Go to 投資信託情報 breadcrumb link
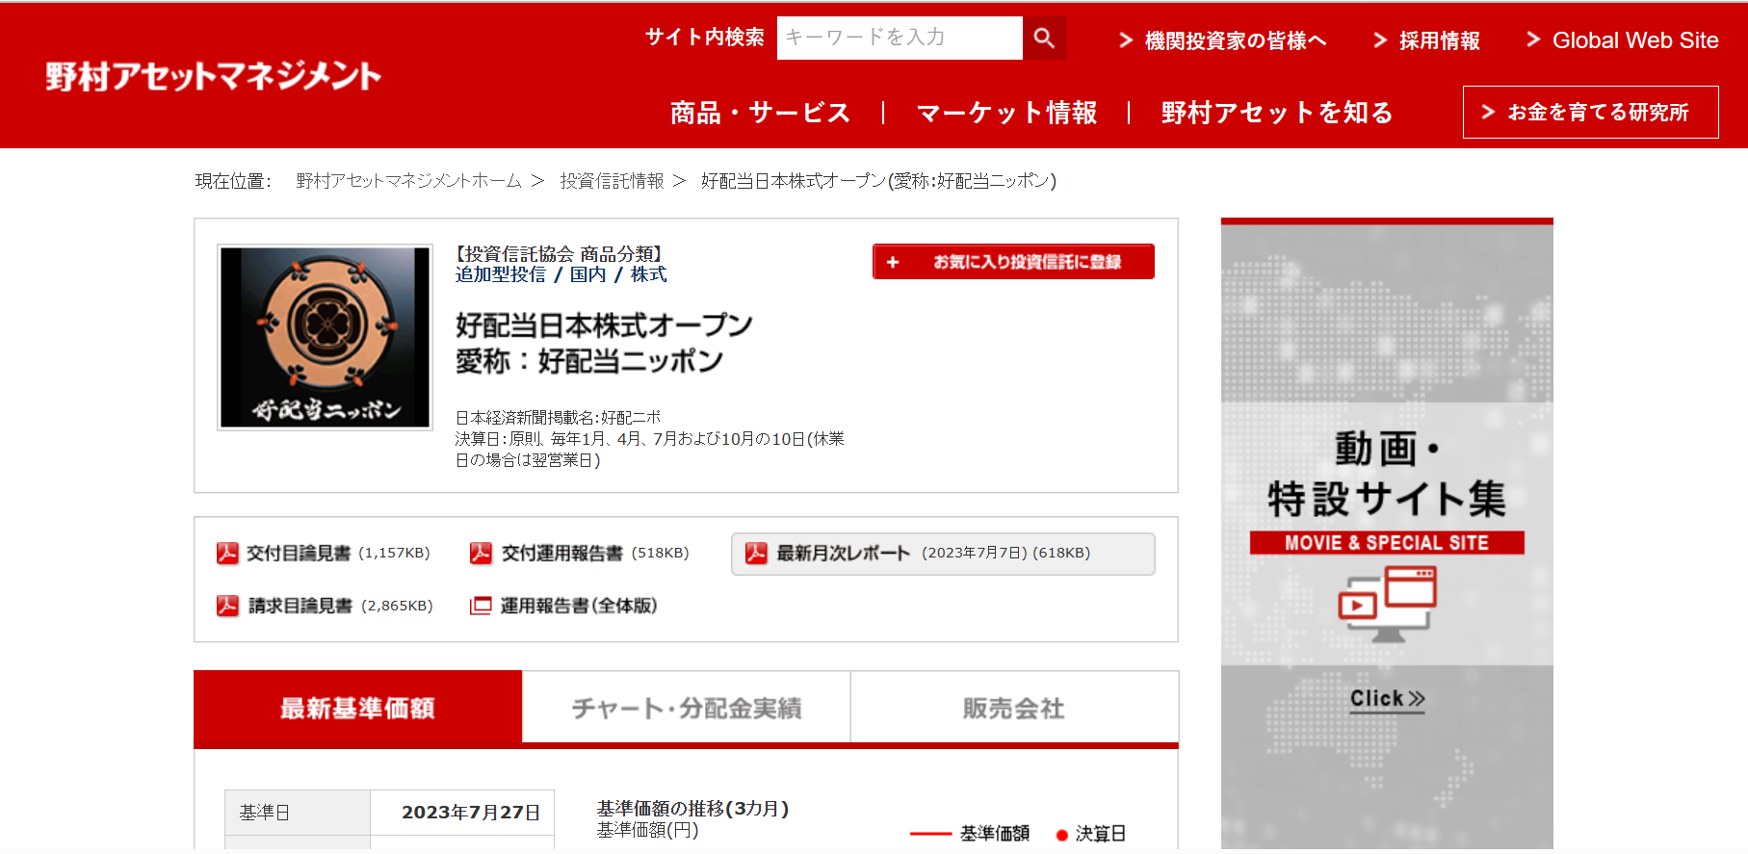 612,181
